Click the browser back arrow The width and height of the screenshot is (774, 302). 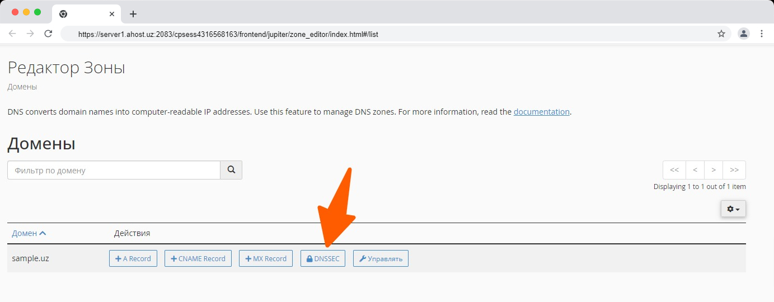12,34
